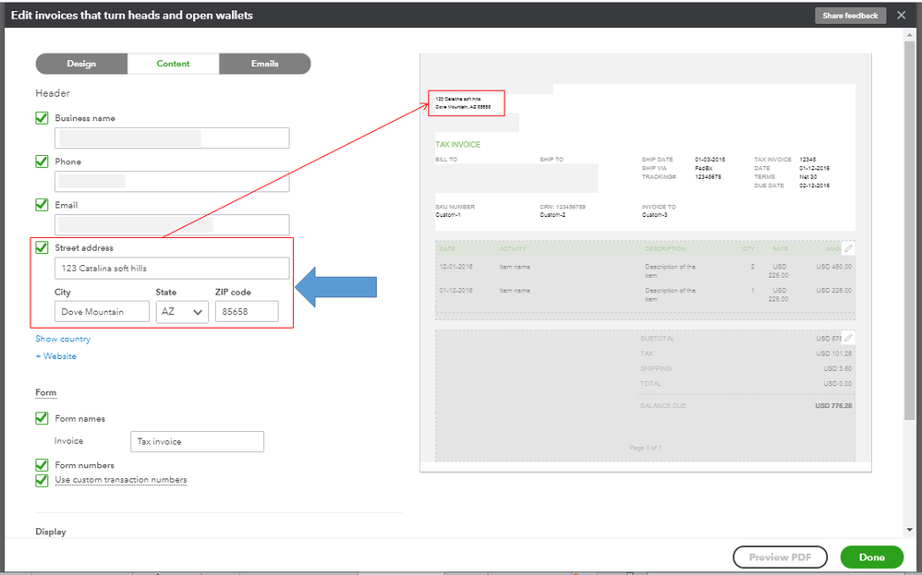Click the 'USD 776.25' amount in preview
Screen dimensions: 922x575
tap(833, 406)
